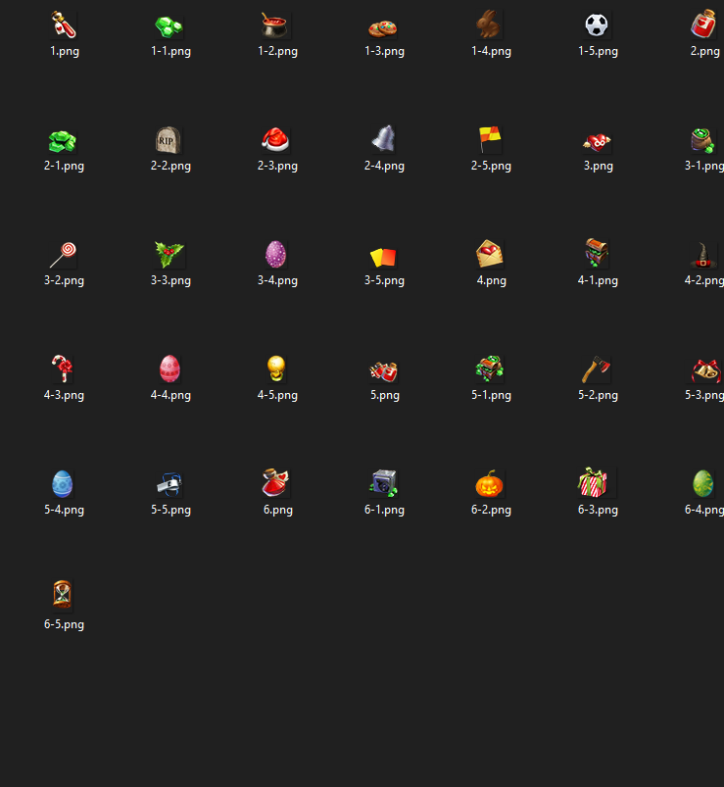The image size is (724, 787).
Task: Select the jack-o-lantern icon 6-2.png
Action: (x=489, y=483)
